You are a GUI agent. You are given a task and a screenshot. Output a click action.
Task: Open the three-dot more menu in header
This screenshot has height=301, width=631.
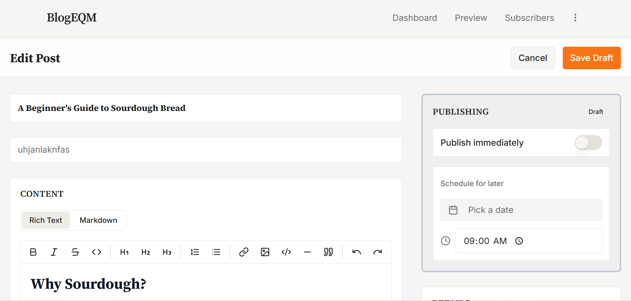tap(575, 18)
